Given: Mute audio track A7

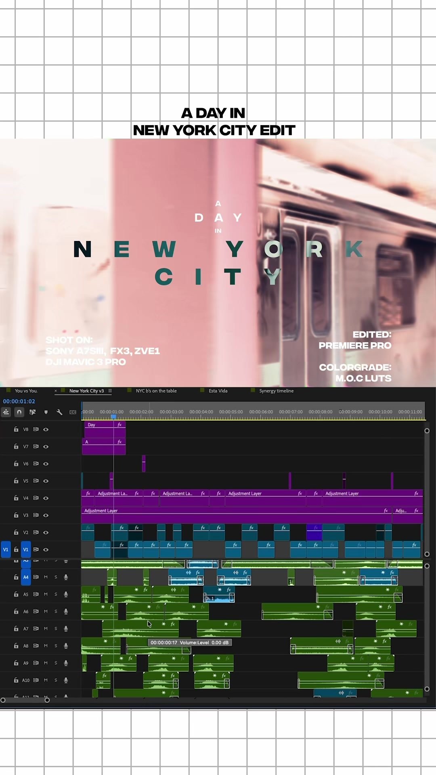Looking at the screenshot, I should coord(46,629).
